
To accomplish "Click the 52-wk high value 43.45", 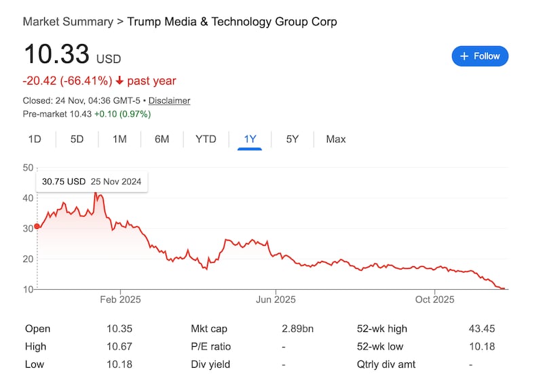I will [x=481, y=329].
